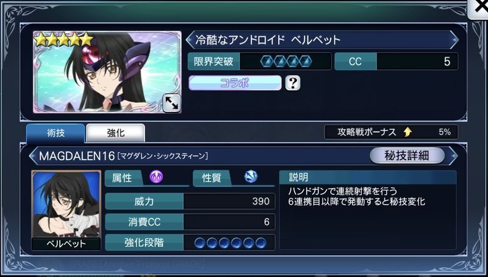This screenshot has height=277, width=488.
Task: Click the first gold rarity star
Action: pos(40,40)
